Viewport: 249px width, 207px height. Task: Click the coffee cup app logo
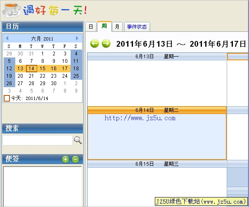click(12, 10)
